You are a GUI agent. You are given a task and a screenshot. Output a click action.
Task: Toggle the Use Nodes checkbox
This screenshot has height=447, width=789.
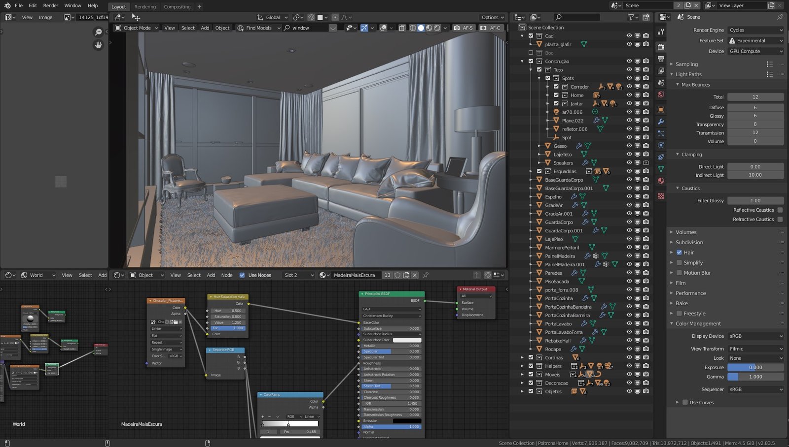242,275
